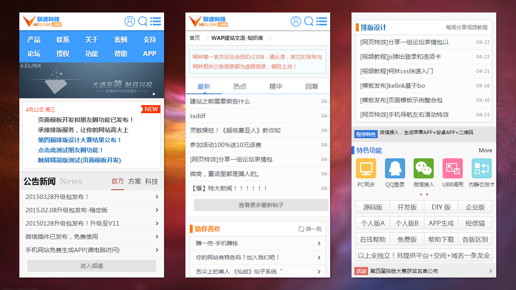Expand the 第四届排版大赛获奖名单公布 activity arrow
Image resolution: width=516 pixels, height=290 pixels.
(491, 271)
